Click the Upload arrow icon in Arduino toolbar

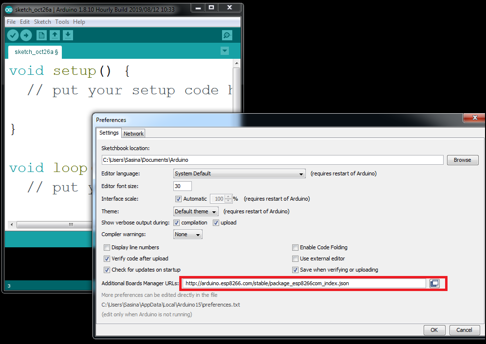[x=26, y=35]
